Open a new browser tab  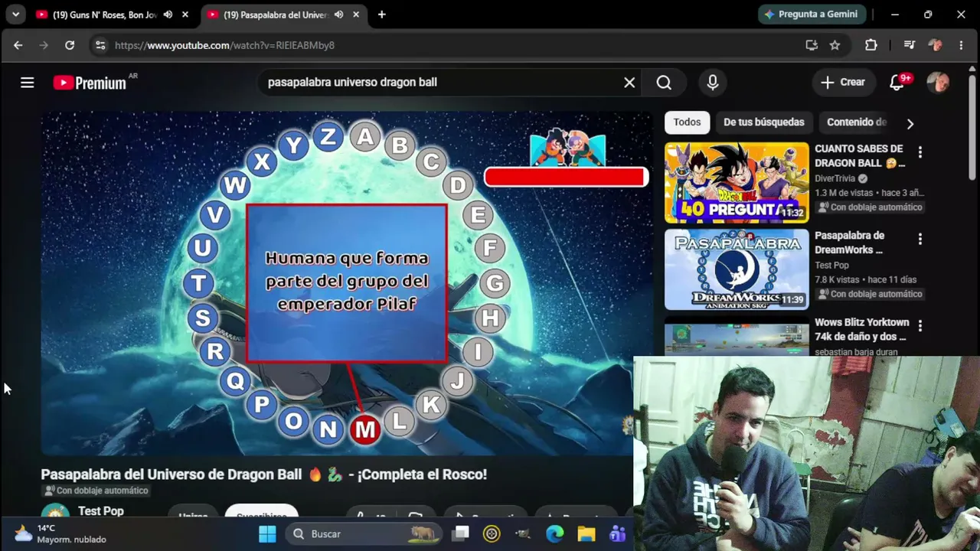point(381,15)
